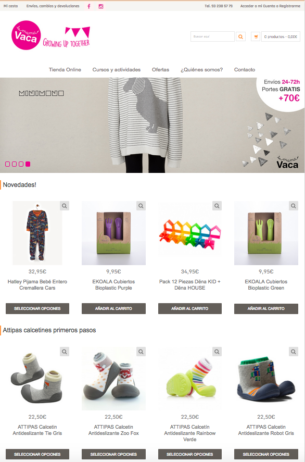Select the third banner slide indicator
Viewport: 305px width, 462px height.
(x=21, y=164)
